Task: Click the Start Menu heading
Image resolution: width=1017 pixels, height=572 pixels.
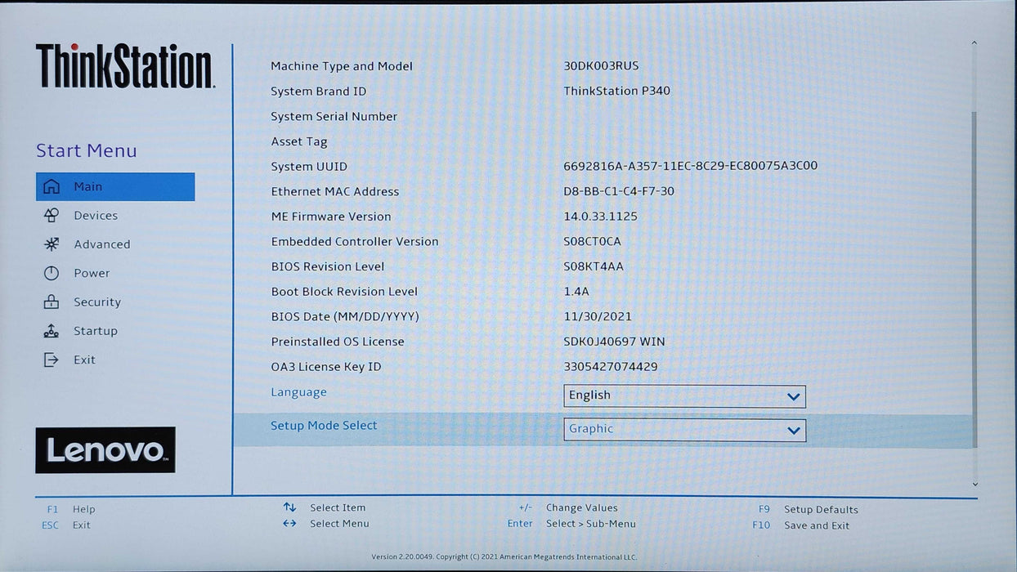Action: pyautogui.click(x=87, y=150)
